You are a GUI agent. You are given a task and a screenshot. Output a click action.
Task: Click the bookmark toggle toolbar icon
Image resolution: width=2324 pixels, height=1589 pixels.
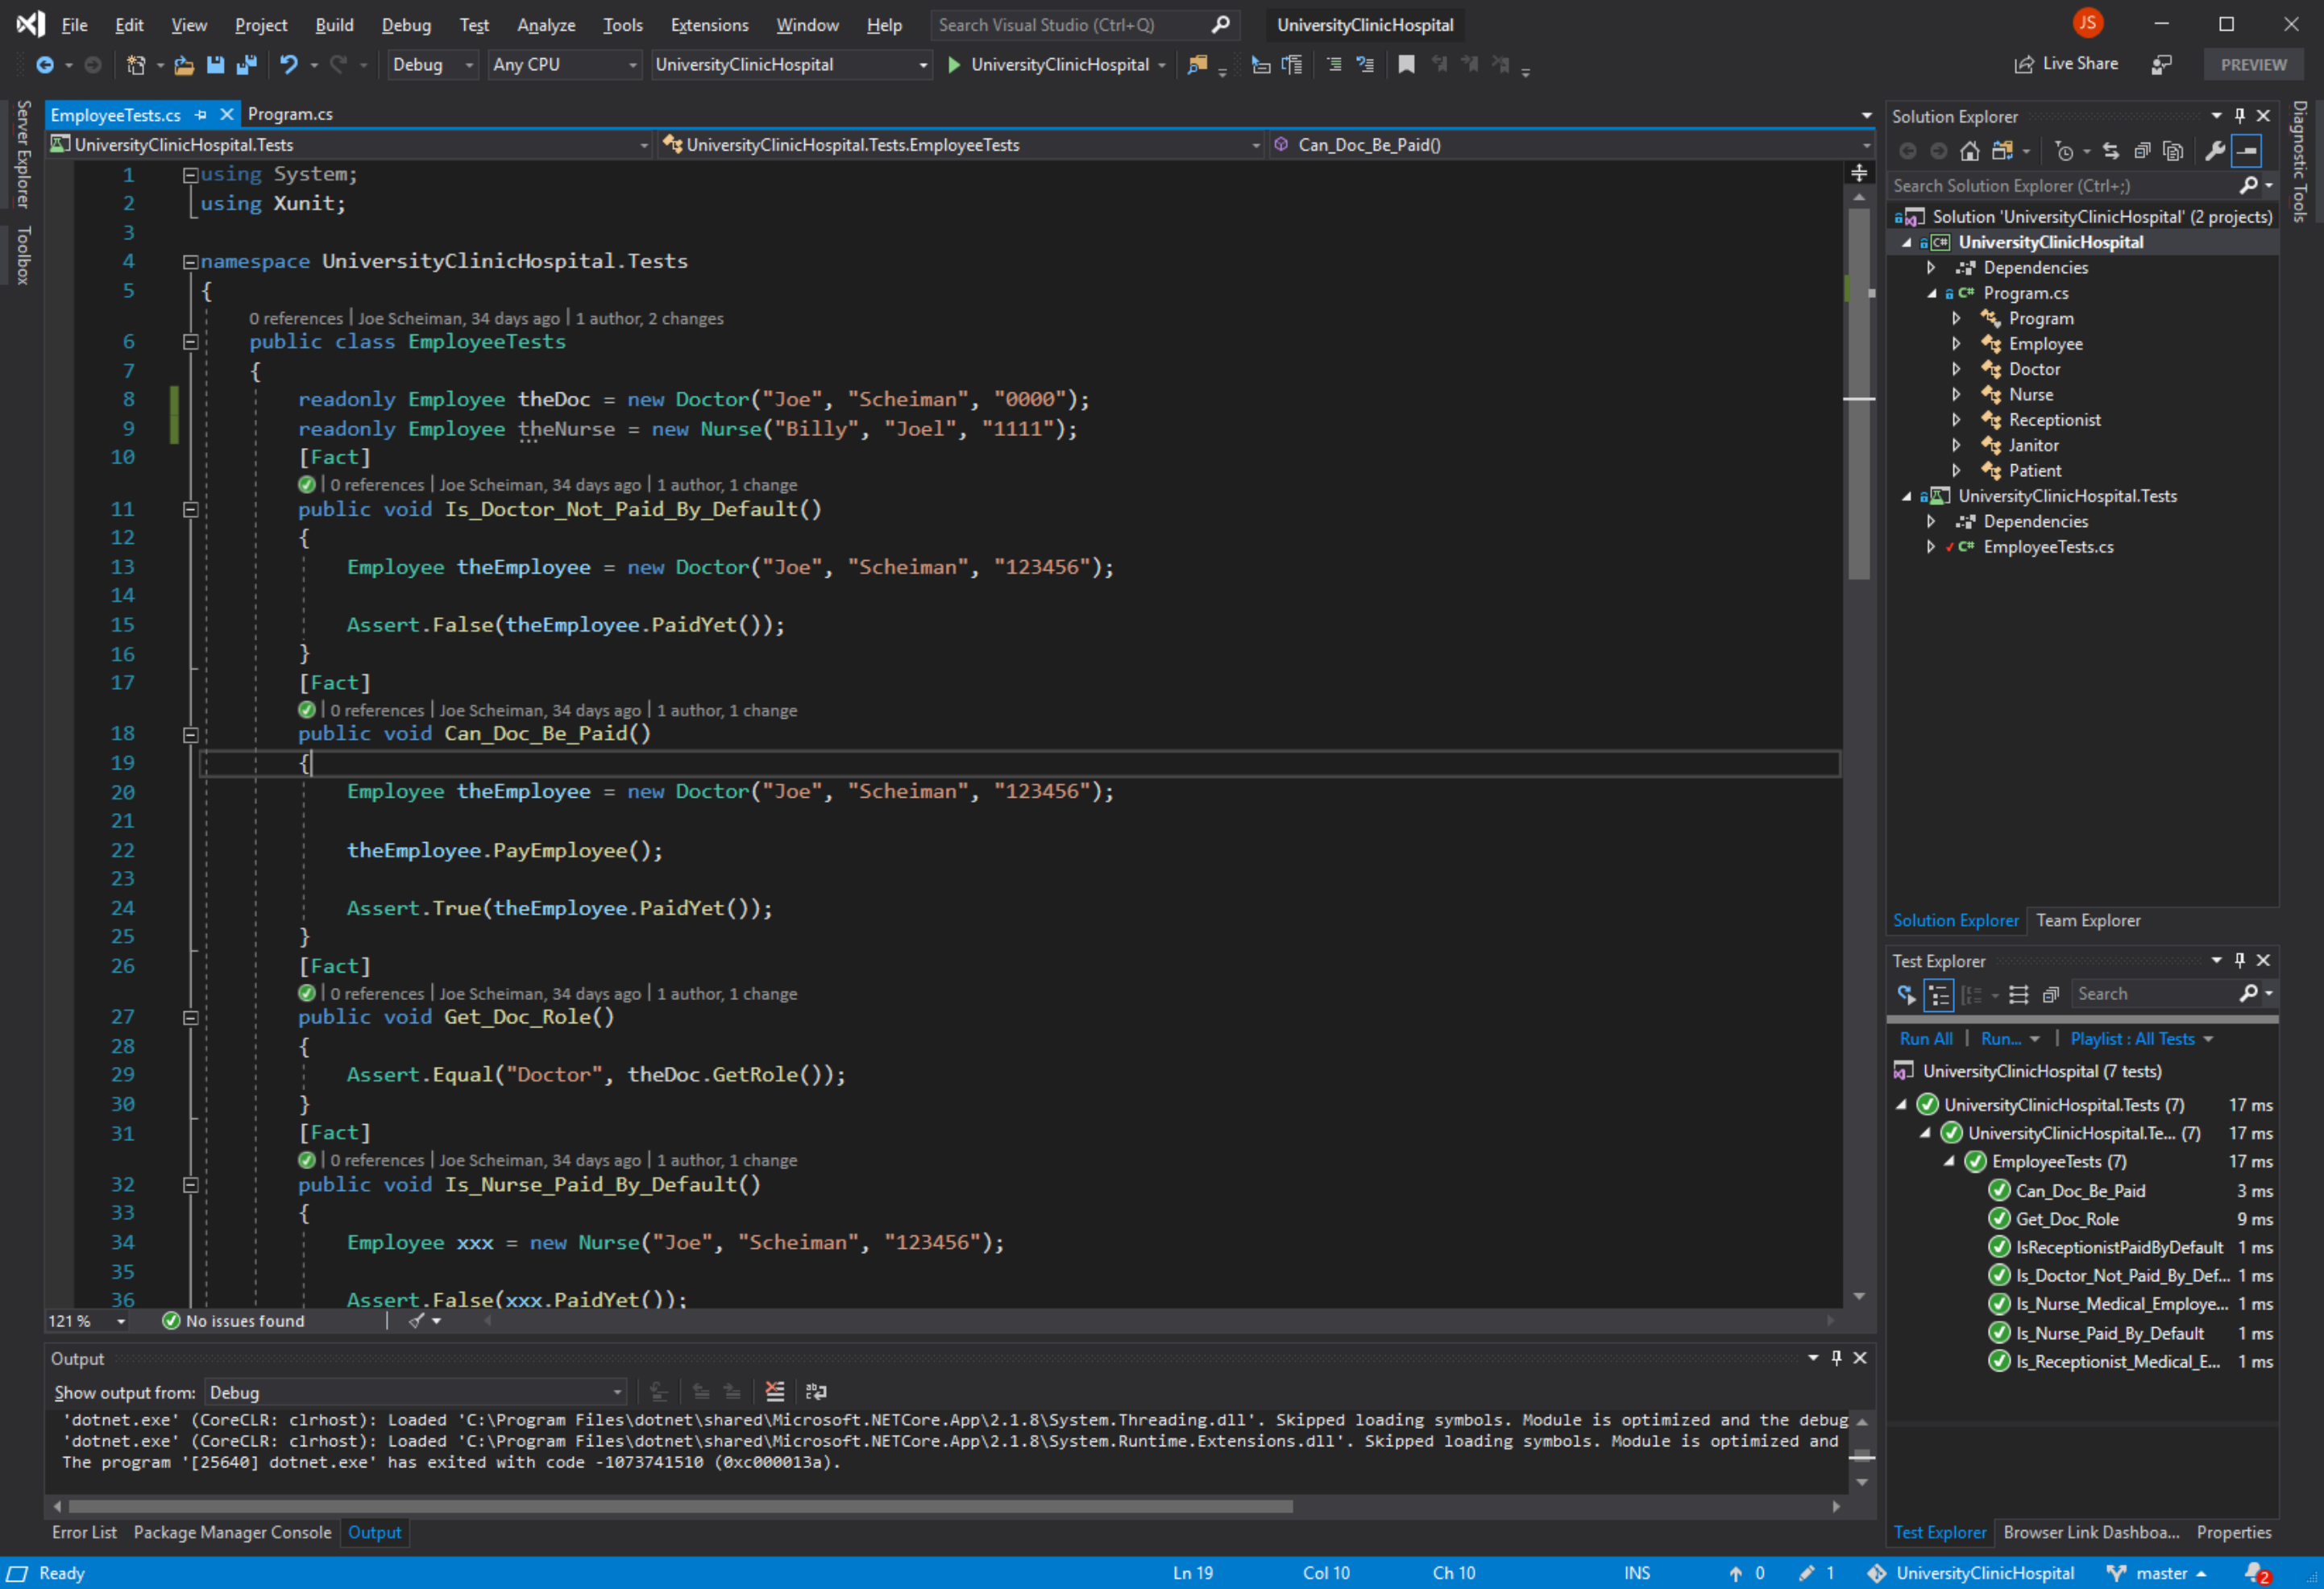coord(1406,65)
